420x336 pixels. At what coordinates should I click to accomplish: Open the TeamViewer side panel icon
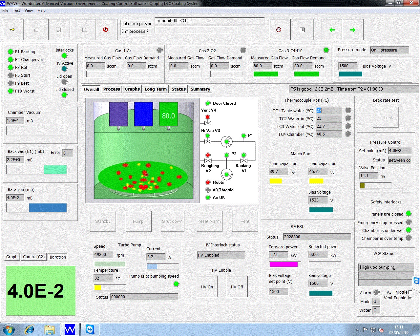(416, 281)
